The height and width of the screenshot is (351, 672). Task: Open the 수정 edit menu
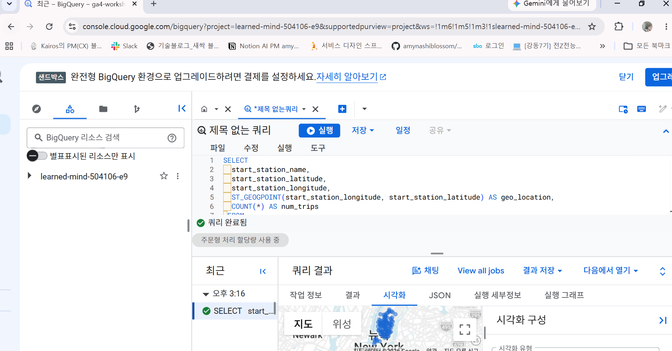[x=251, y=148]
